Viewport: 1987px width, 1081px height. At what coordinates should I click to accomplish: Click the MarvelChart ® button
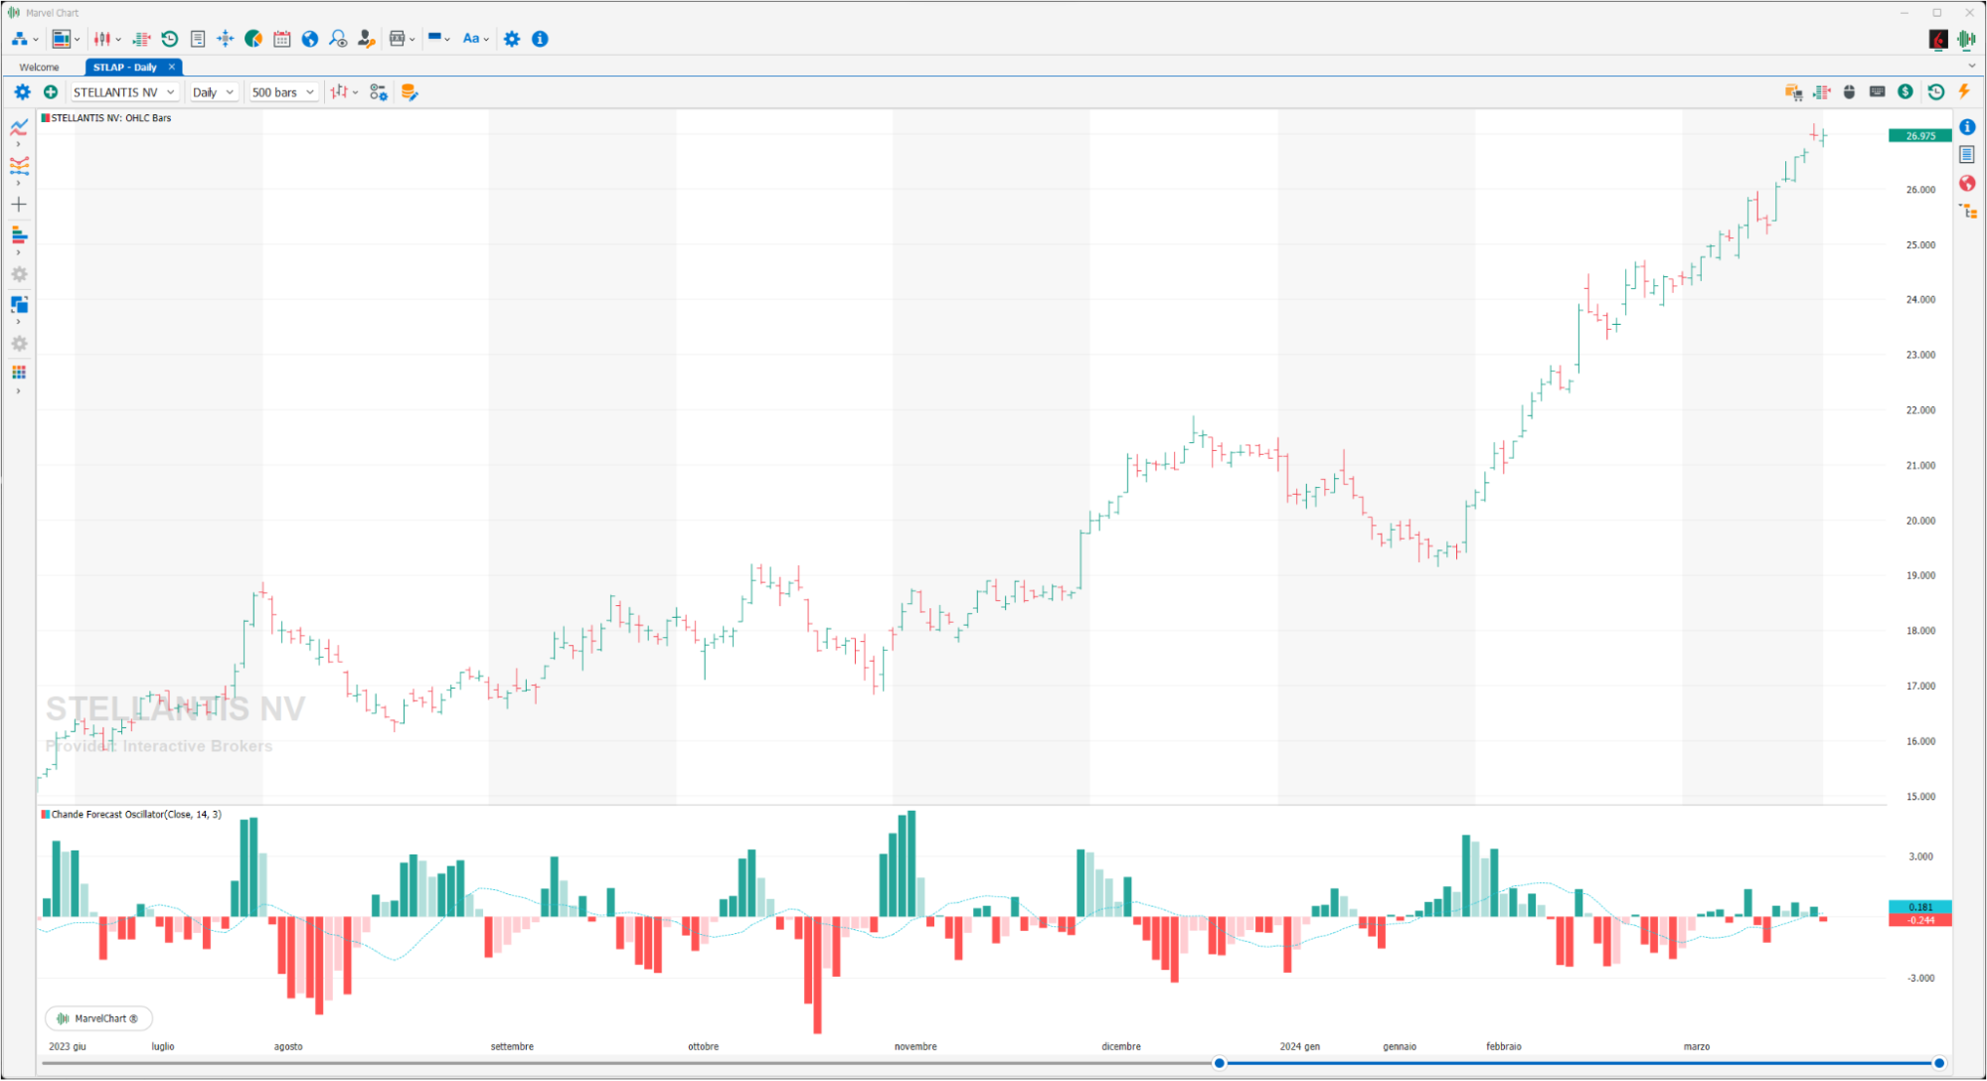(98, 1018)
